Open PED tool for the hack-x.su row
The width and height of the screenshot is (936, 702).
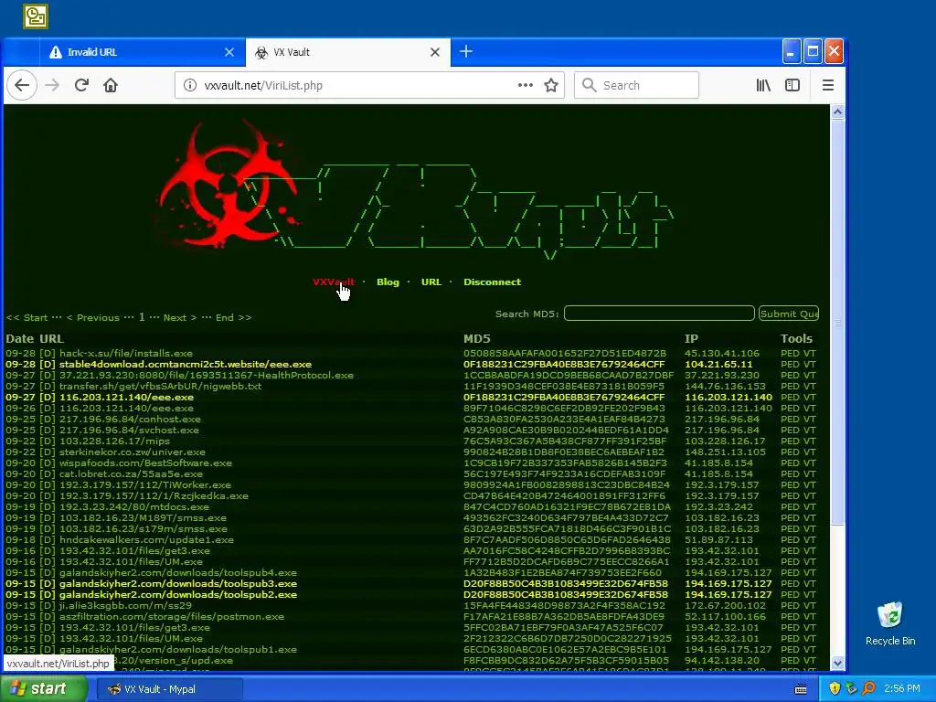(x=790, y=354)
